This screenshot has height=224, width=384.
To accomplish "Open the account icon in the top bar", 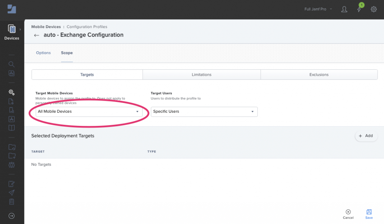I will (344, 9).
